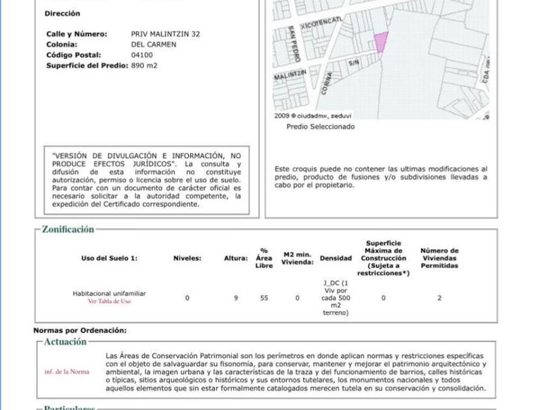Click the 'Número de Viviendas Permitidas' header
The width and height of the screenshot is (547, 410).
(440, 258)
